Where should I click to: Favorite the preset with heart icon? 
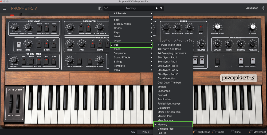click(106, 8)
